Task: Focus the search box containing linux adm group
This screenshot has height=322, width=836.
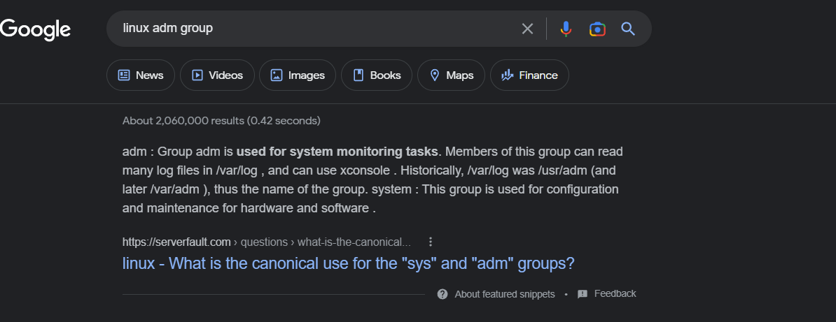Action: (x=320, y=29)
